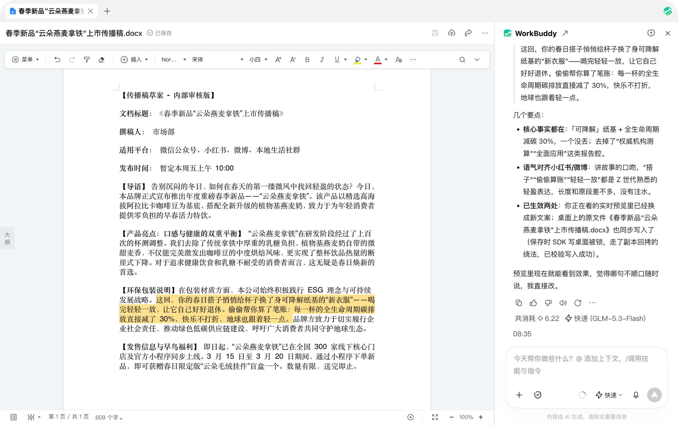Viewport: 678px width, 425px height.
Task: Start a new WorkBuddy chat
Action: [651, 33]
